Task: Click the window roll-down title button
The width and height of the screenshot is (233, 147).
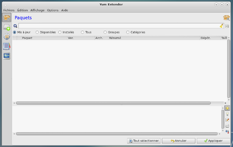Action: [216, 5]
